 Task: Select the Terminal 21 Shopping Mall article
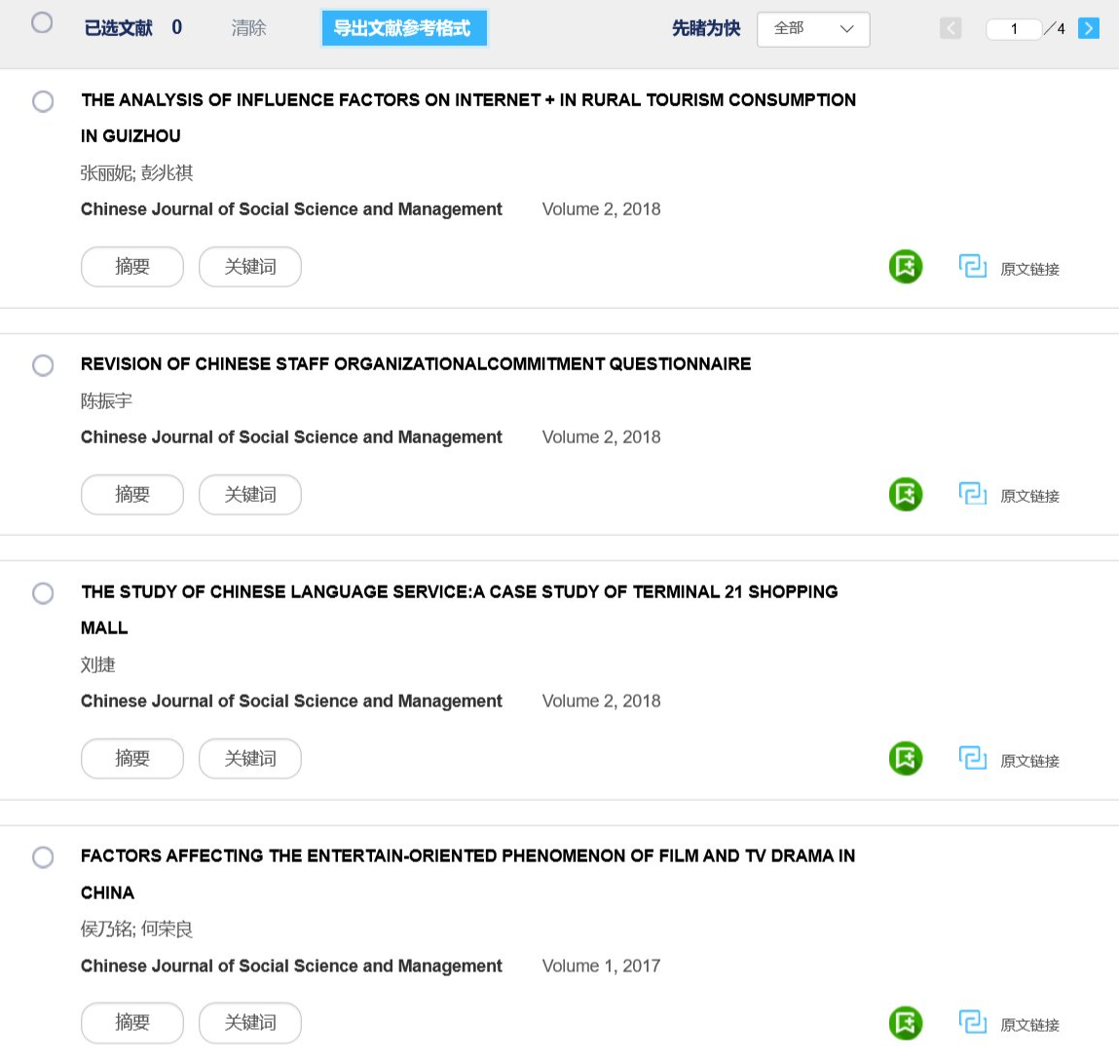[43, 592]
